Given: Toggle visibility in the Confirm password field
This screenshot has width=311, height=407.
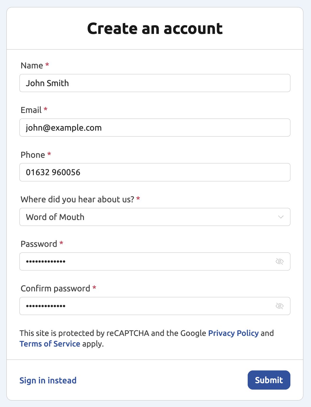Looking at the screenshot, I should coord(279,306).
